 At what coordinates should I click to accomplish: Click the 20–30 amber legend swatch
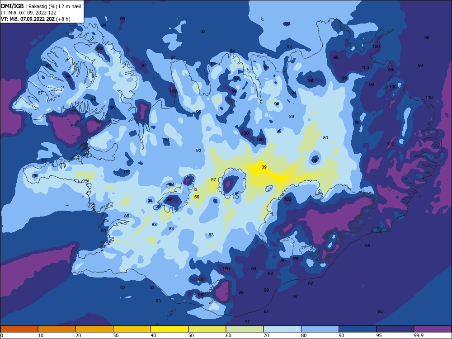(x=94, y=329)
